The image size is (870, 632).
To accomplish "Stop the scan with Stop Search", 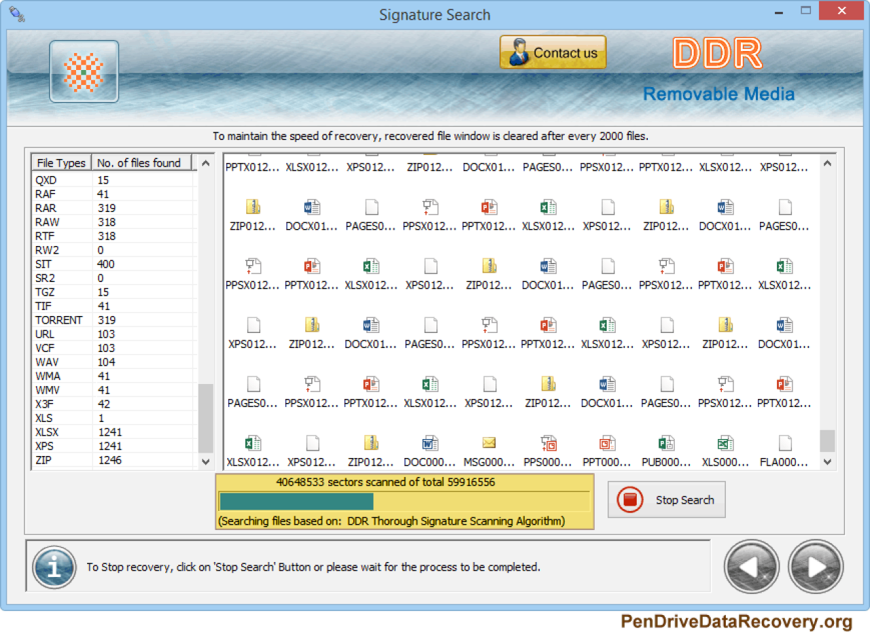I will coord(666,500).
